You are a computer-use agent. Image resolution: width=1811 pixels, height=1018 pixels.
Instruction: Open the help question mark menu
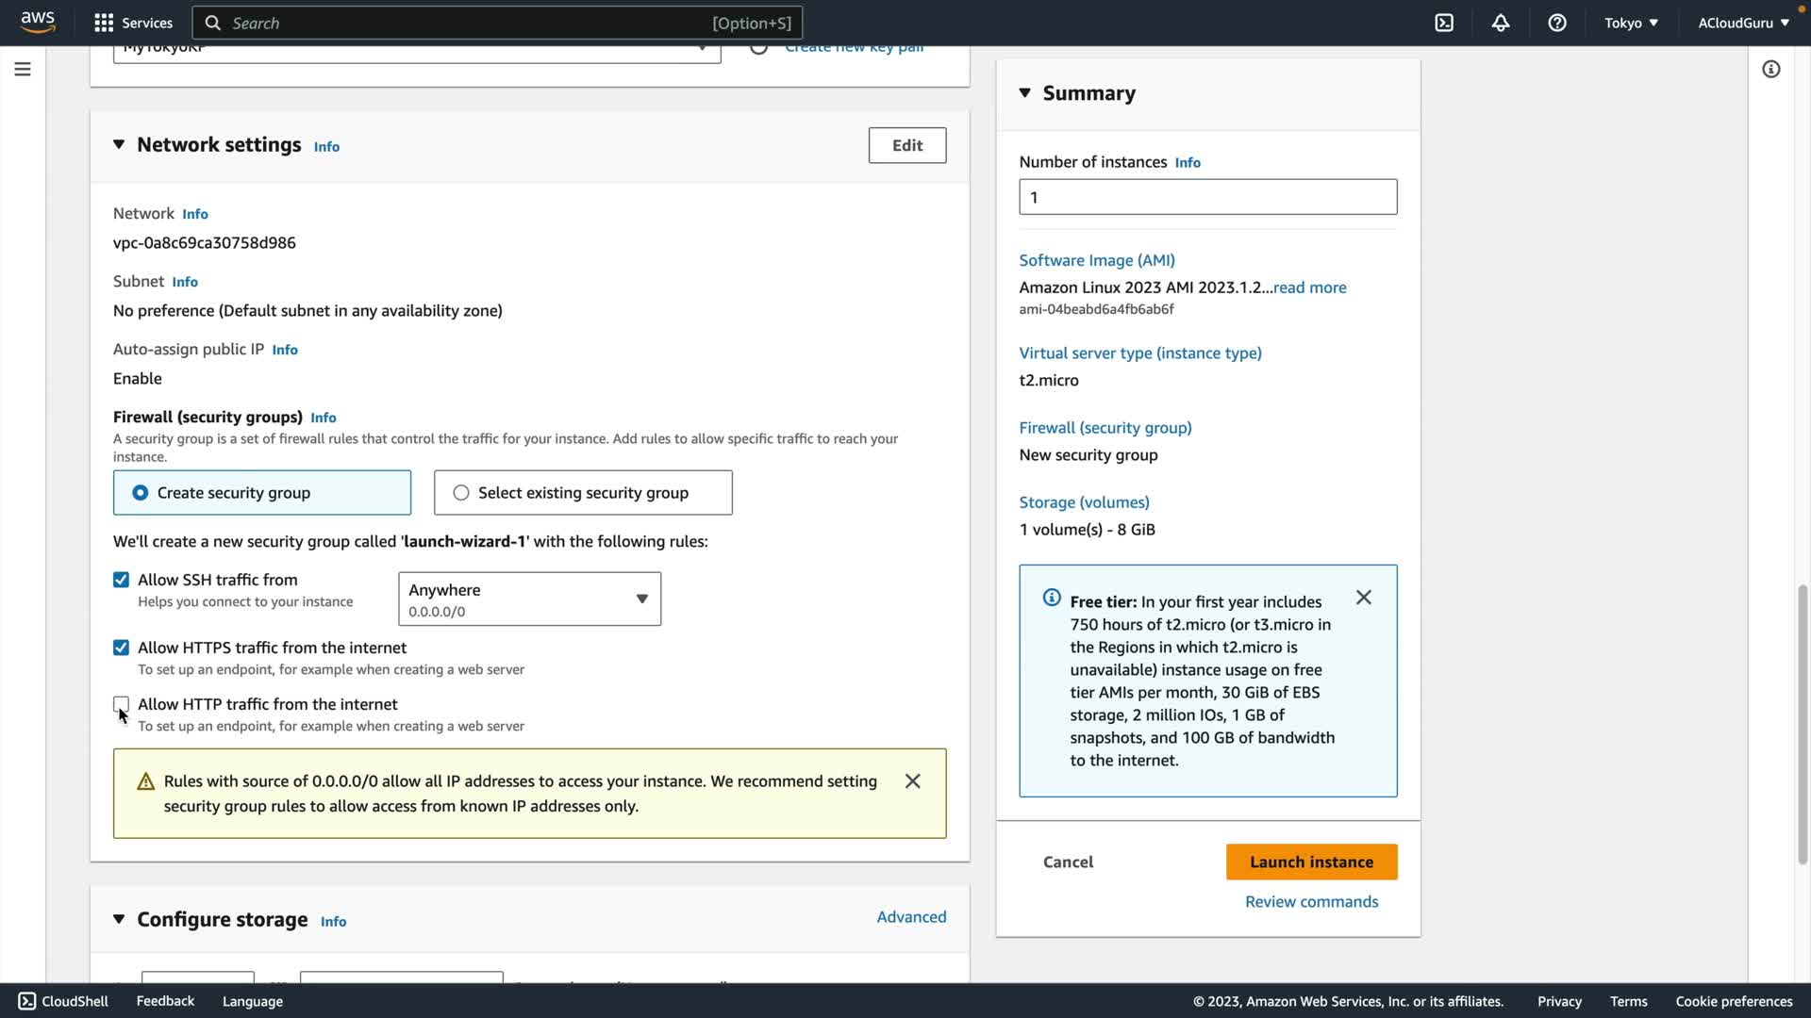point(1557,23)
